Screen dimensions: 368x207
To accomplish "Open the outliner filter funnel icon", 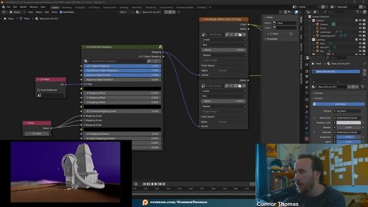I will click(x=358, y=11).
